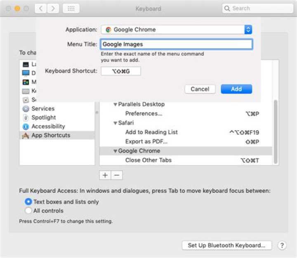Click the ⇧⌘P shortcut for Export as PDF
This screenshot has width=297, height=258.
point(252,142)
